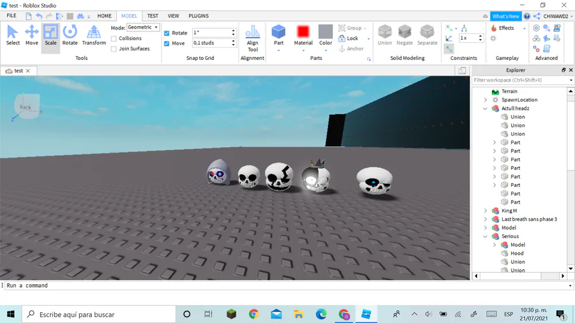This screenshot has width=575, height=323.
Task: Switch to the HOME tab
Action: pyautogui.click(x=104, y=16)
